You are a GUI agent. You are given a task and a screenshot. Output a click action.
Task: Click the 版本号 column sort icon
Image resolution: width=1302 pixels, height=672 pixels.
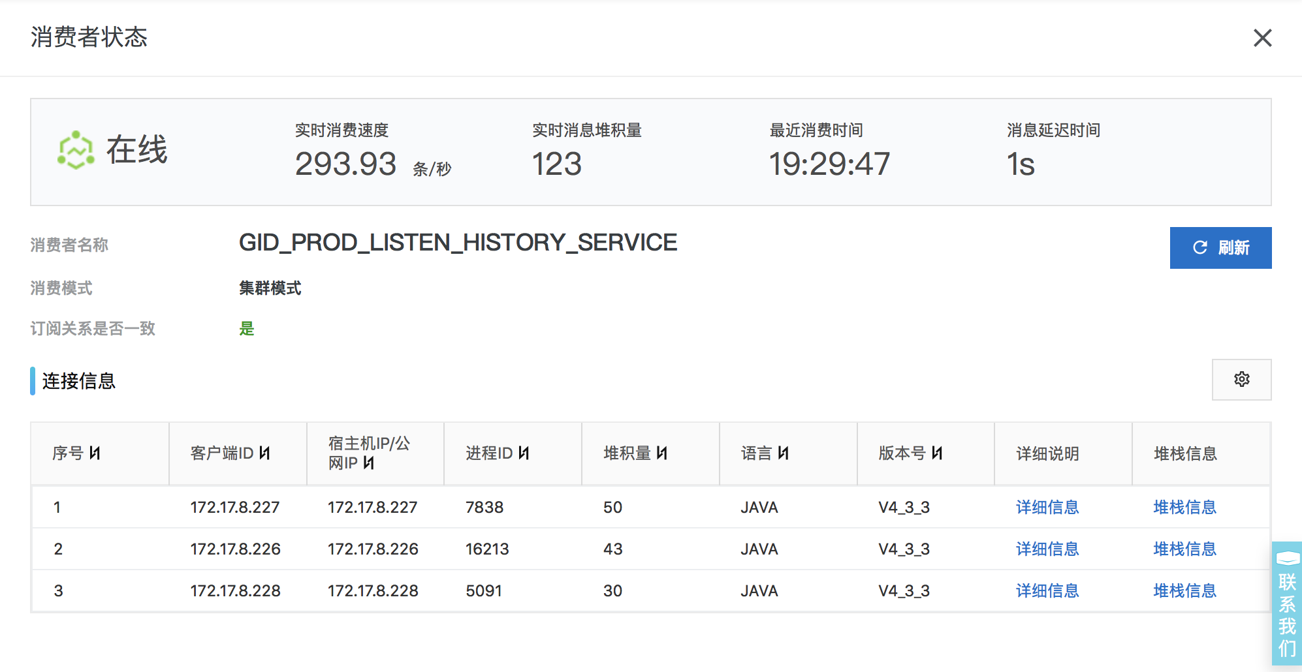point(937,453)
